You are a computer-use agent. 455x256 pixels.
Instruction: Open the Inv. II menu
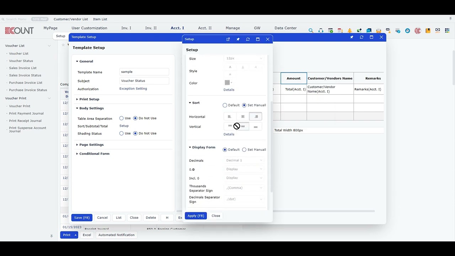(151, 28)
